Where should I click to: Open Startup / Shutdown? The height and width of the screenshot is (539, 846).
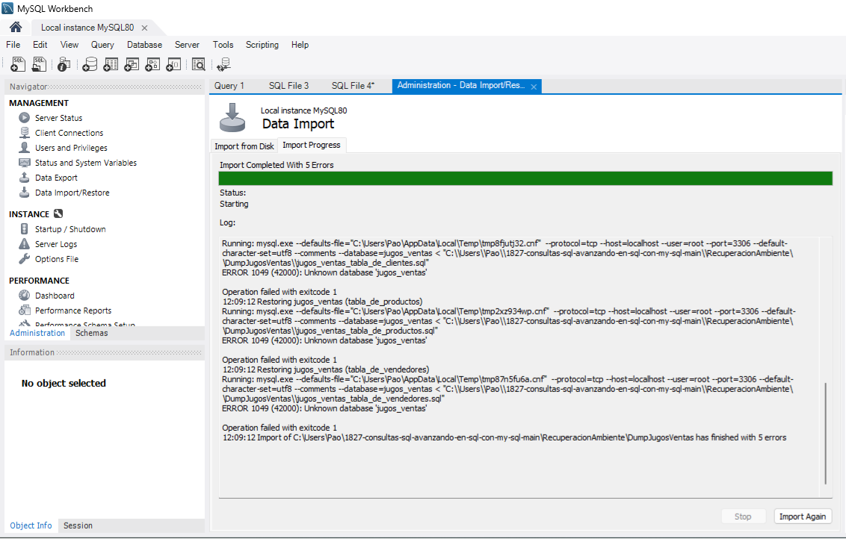click(x=70, y=229)
